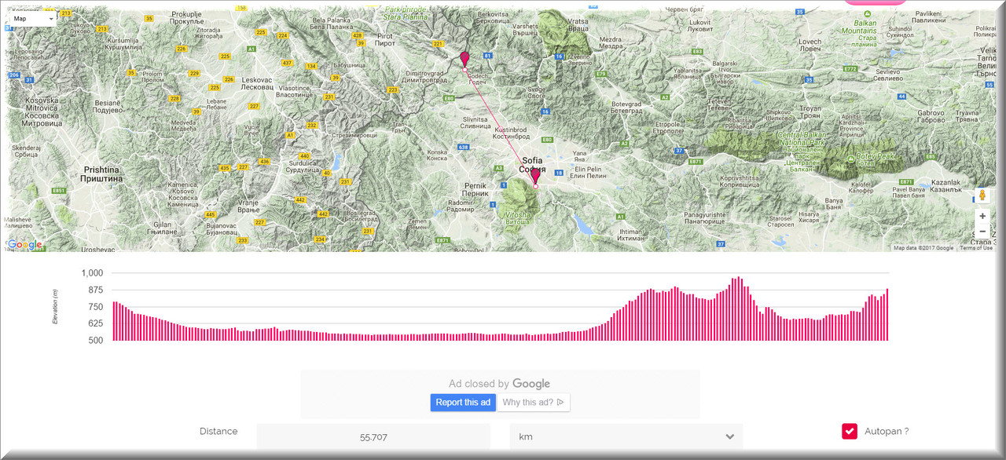Click the Pirot town label

click(x=385, y=41)
